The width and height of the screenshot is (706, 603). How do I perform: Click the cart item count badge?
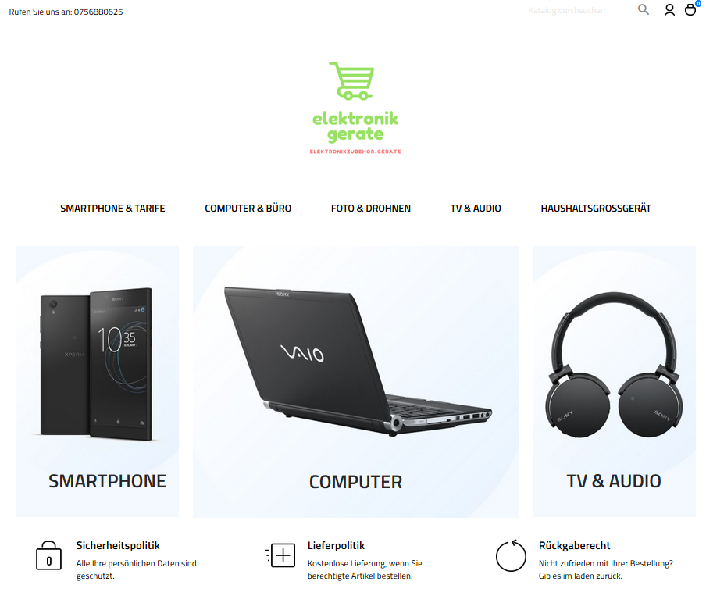698,4
